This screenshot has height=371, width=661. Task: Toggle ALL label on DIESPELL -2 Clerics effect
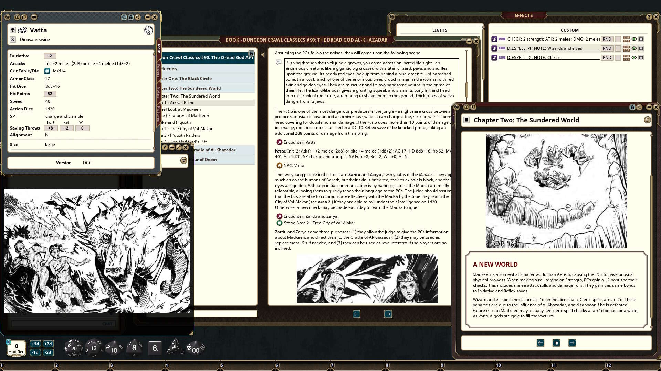[x=502, y=58]
